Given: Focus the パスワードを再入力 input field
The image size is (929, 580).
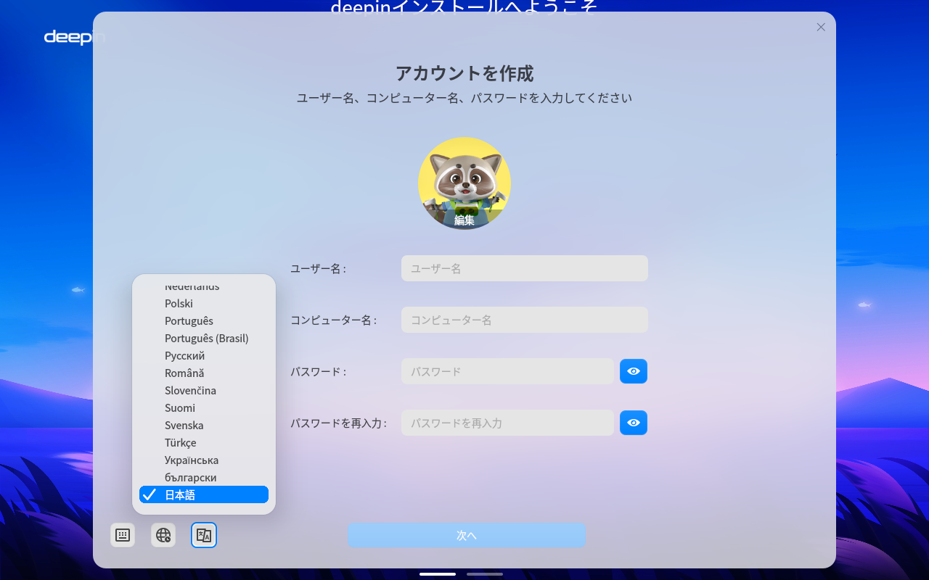Looking at the screenshot, I should pos(507,423).
